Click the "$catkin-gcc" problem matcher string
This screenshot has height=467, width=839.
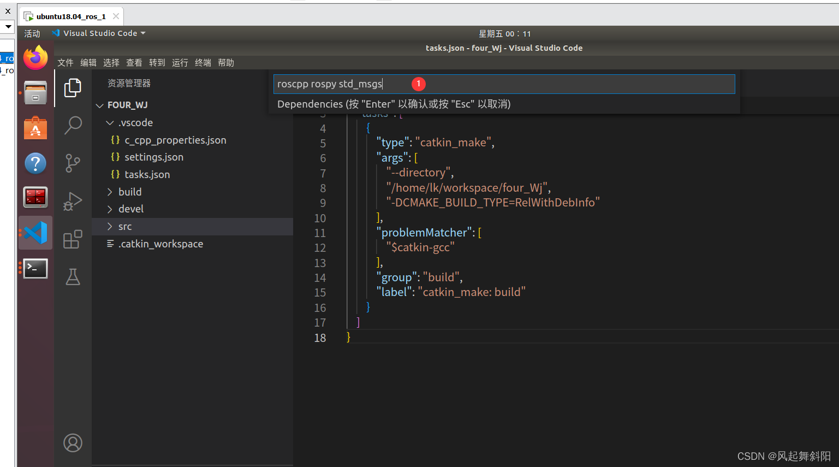point(420,247)
